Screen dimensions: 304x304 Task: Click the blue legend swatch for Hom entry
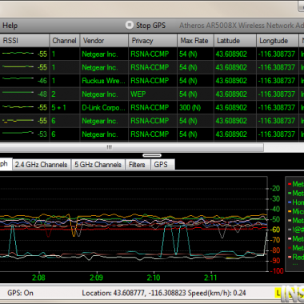click(x=290, y=202)
